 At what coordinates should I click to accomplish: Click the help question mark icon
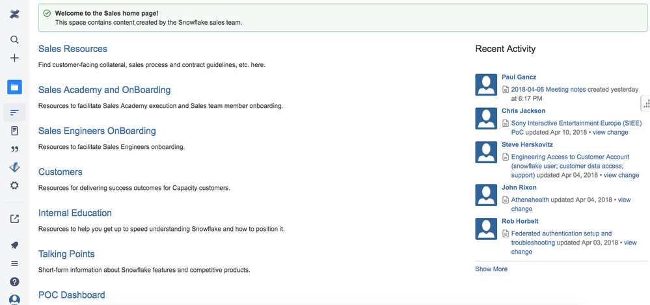[x=14, y=282]
